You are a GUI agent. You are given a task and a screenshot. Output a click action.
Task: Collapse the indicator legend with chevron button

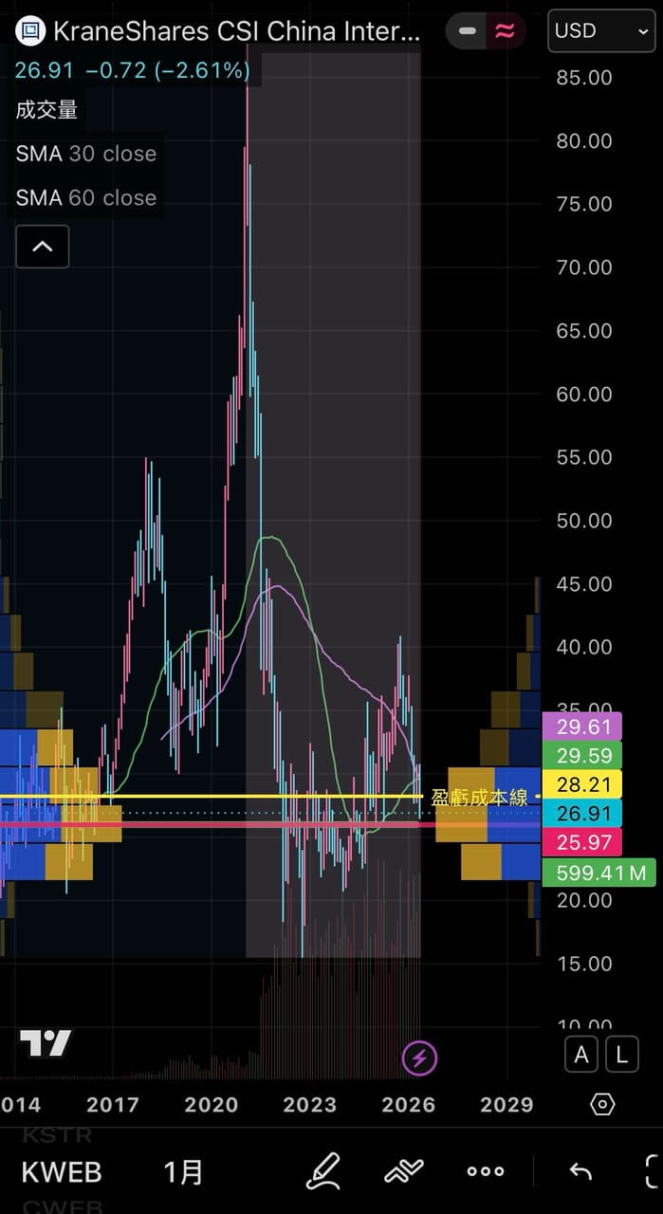click(x=42, y=247)
